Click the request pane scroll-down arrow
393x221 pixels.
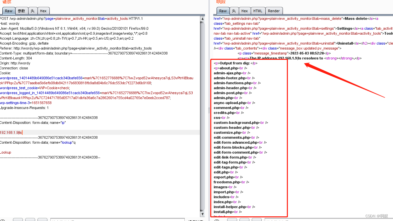coord(203,214)
